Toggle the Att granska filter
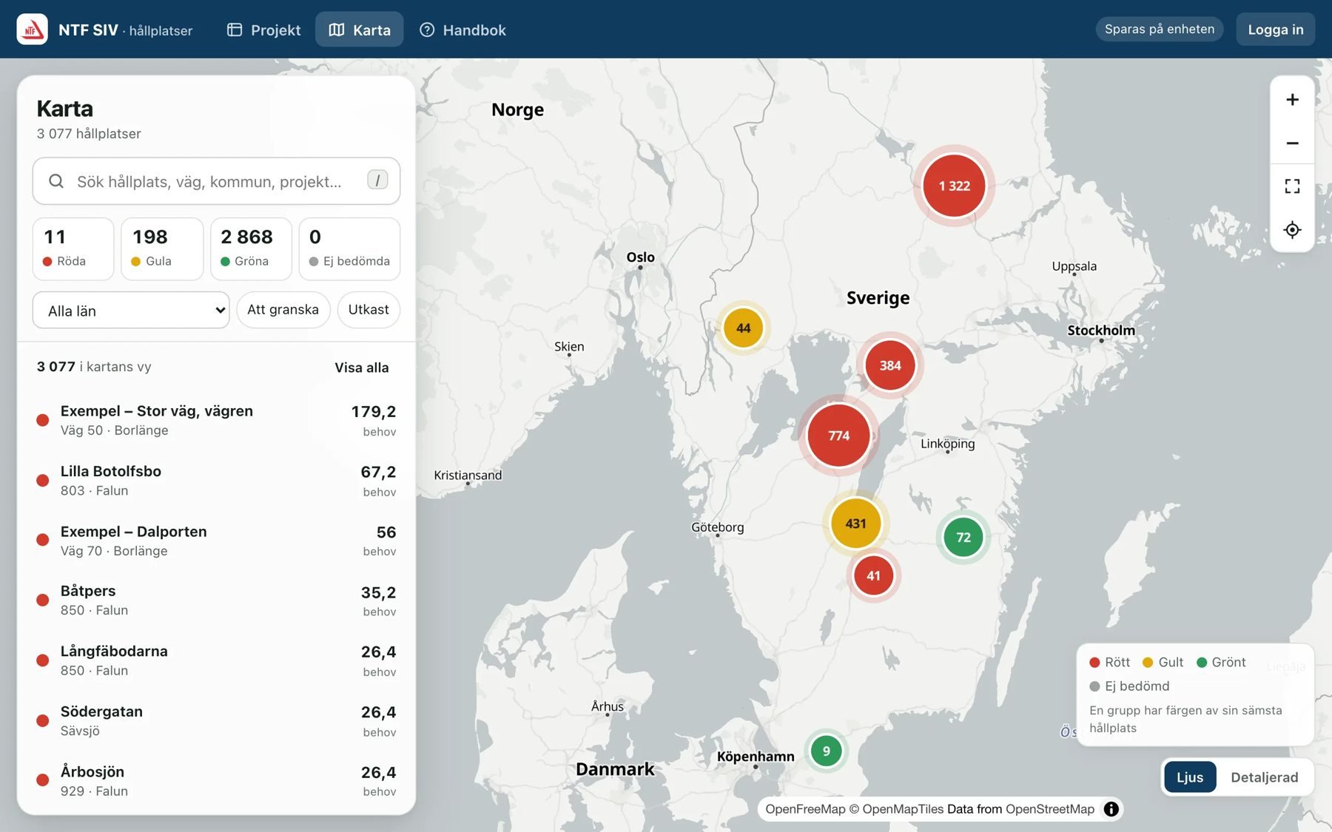Viewport: 1332px width, 832px height. 283,310
